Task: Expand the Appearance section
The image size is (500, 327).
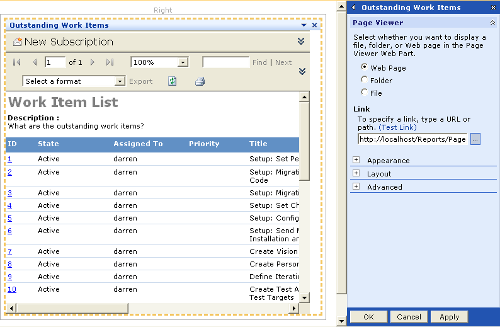Action: (356, 160)
